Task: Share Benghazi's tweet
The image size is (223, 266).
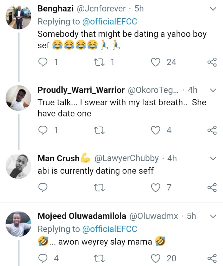Action: 212,63
